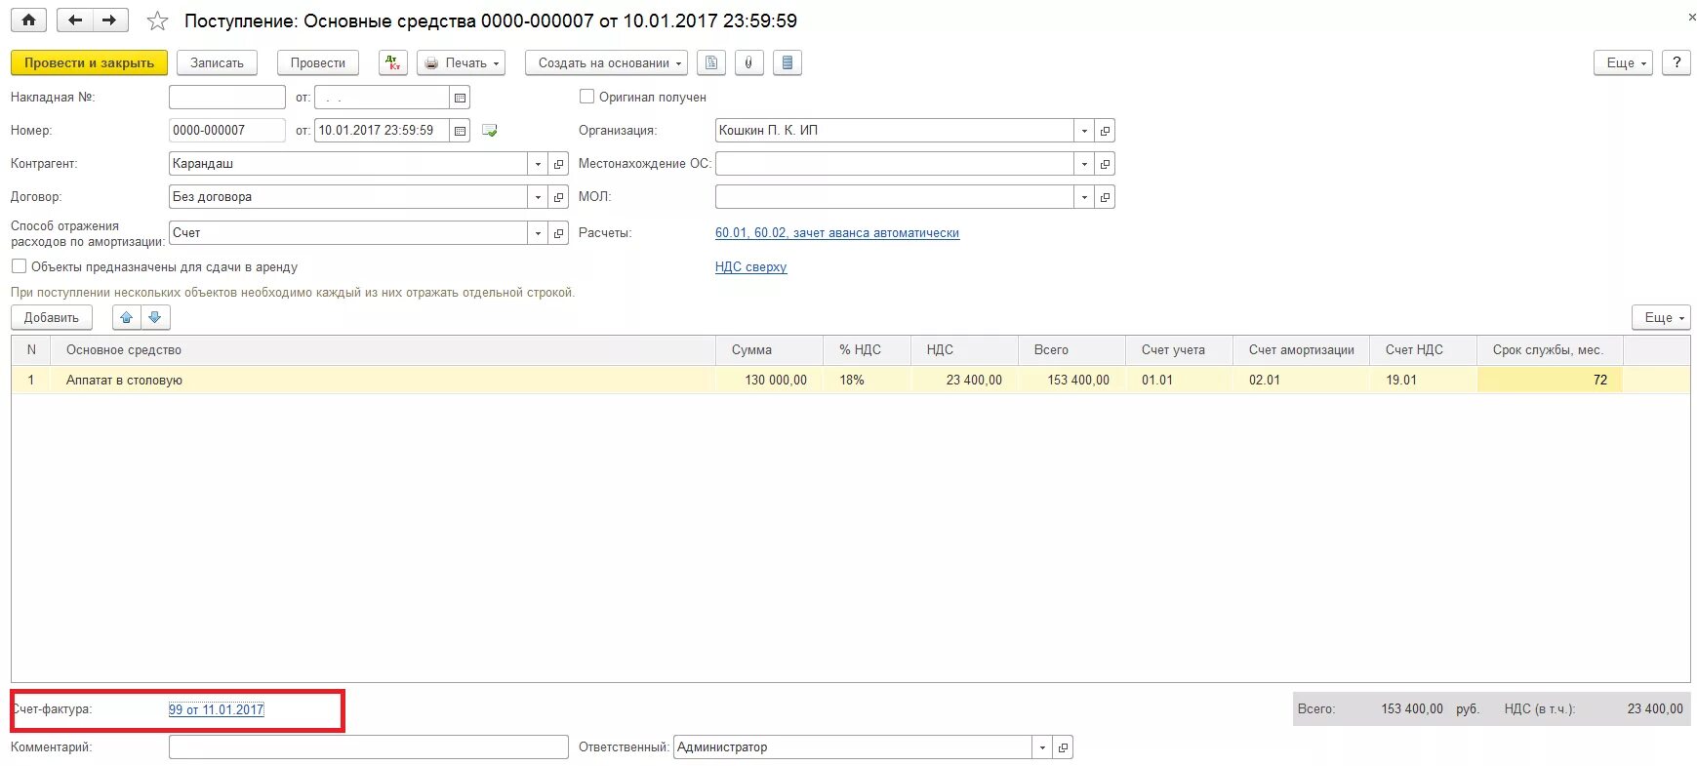The width and height of the screenshot is (1697, 766).
Task: Select amount cell 130 000,00
Action: [x=769, y=381]
